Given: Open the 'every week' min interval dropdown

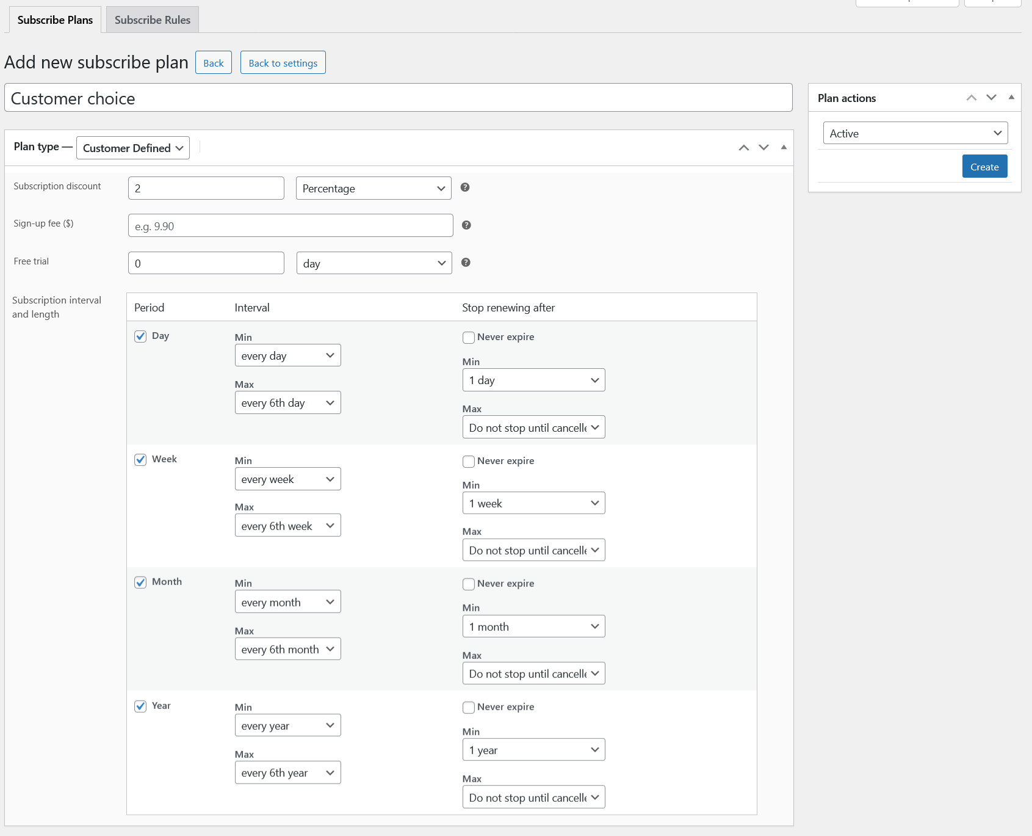Looking at the screenshot, I should [x=288, y=479].
